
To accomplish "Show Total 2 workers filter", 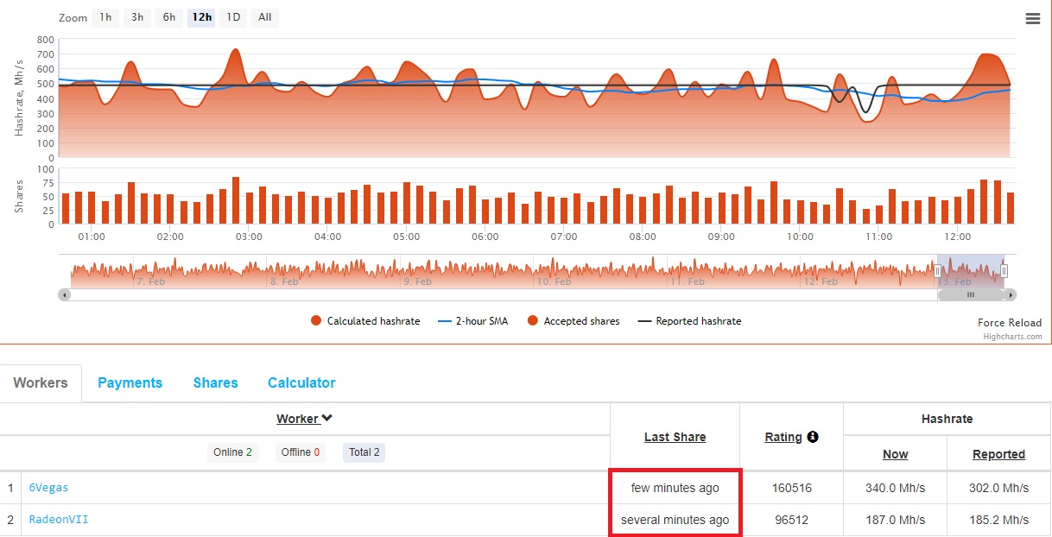I will point(364,452).
